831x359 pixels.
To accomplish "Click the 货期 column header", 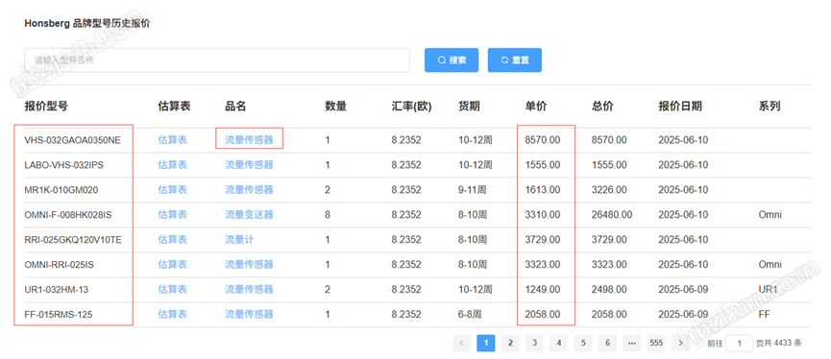I will pos(469,107).
